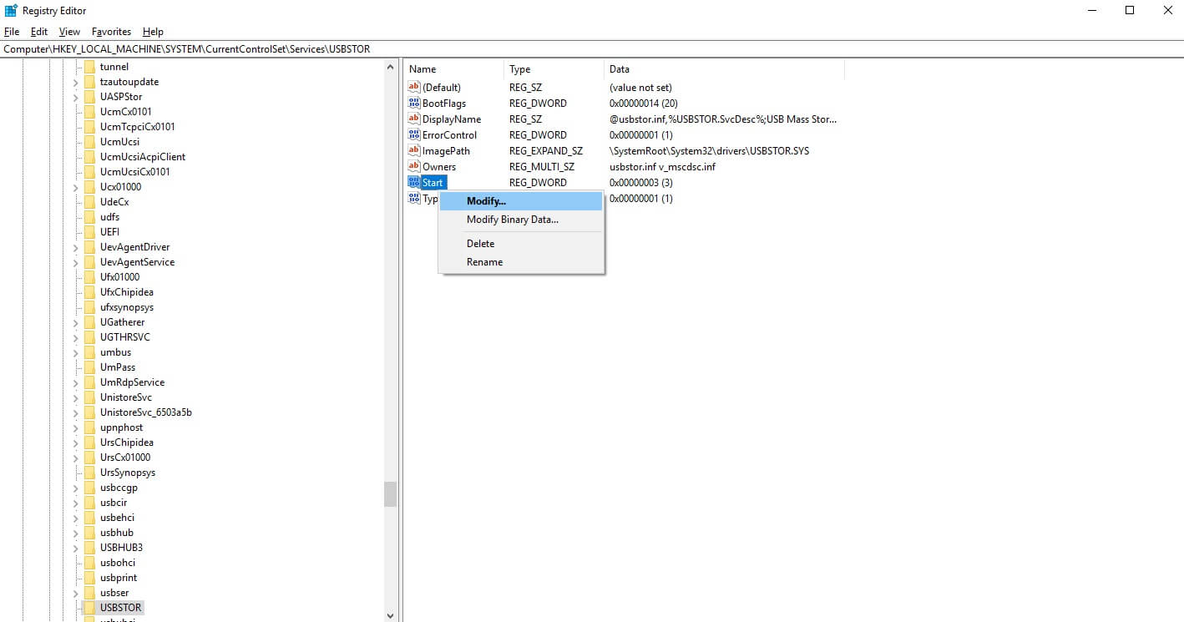Viewport: 1184px width, 622px height.
Task: Expand the UmRdpService key
Action: click(75, 382)
